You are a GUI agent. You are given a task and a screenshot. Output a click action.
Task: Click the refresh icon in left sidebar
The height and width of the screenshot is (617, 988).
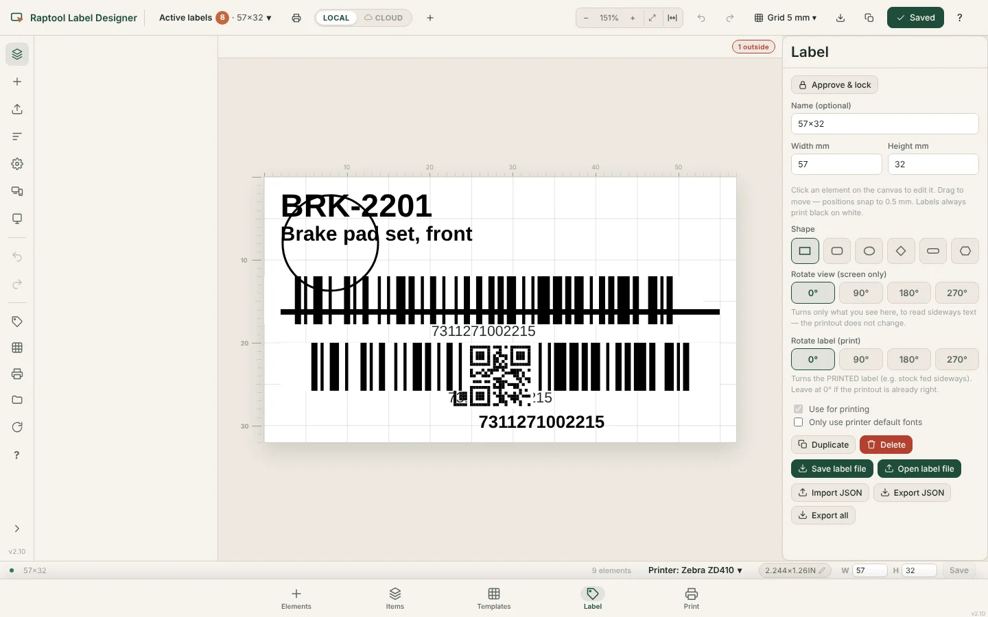tap(17, 427)
